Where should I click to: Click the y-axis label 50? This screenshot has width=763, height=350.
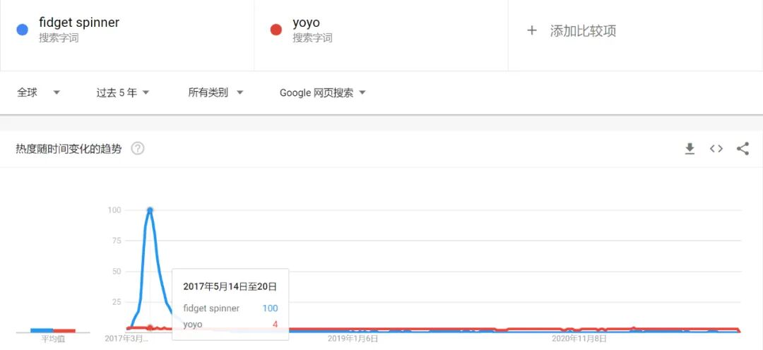tap(116, 271)
